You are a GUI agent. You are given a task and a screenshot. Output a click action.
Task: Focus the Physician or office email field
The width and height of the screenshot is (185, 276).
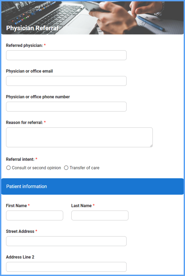pyautogui.click(x=66, y=81)
